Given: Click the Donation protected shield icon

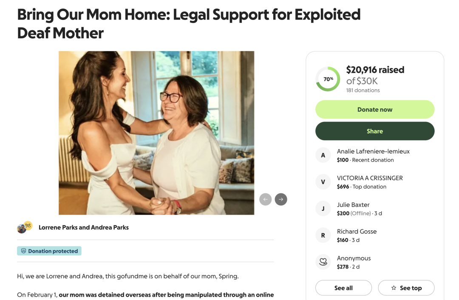Looking at the screenshot, I should (24, 251).
